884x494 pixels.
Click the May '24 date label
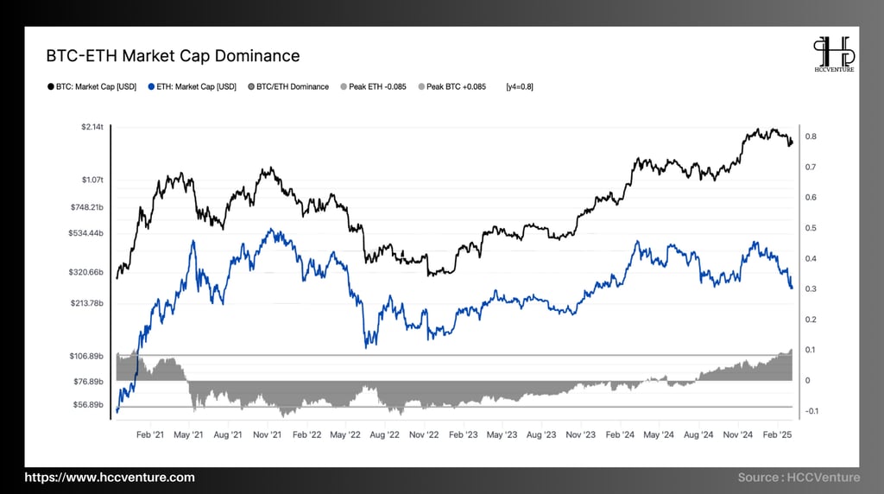pos(659,434)
